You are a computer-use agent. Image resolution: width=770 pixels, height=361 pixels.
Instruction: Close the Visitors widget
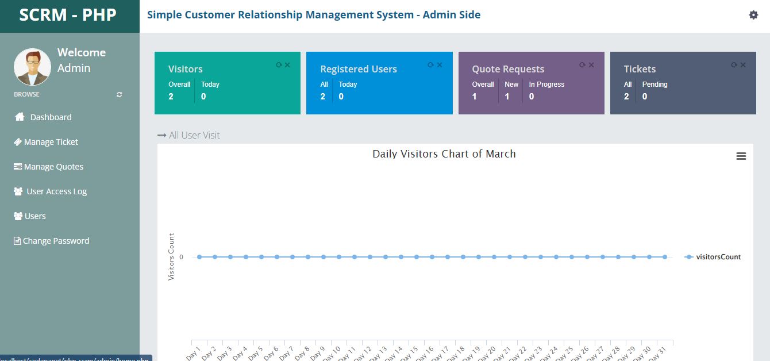click(x=288, y=64)
